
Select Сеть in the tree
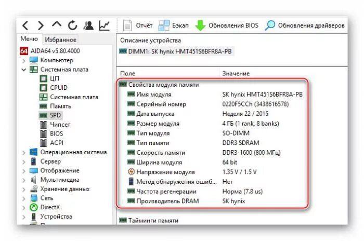42,198
